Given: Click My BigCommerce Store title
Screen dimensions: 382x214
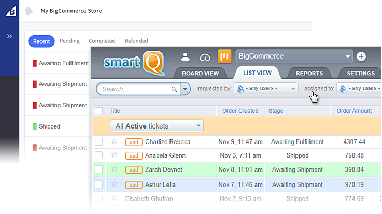Looking at the screenshot, I should 71,11.
